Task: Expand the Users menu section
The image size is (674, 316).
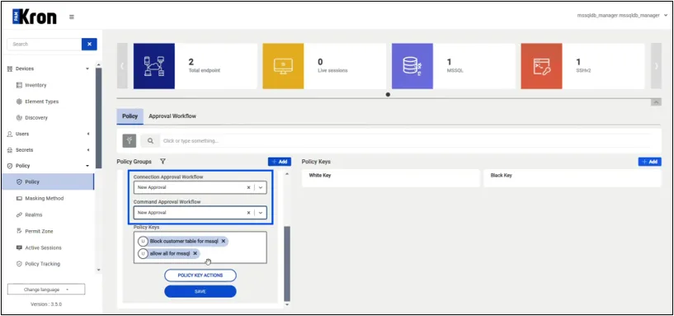Action: (x=48, y=134)
